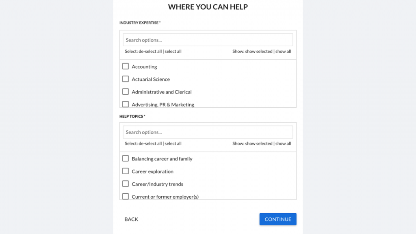Show selected Industry Expertise items
The image size is (416, 234).
(x=259, y=51)
